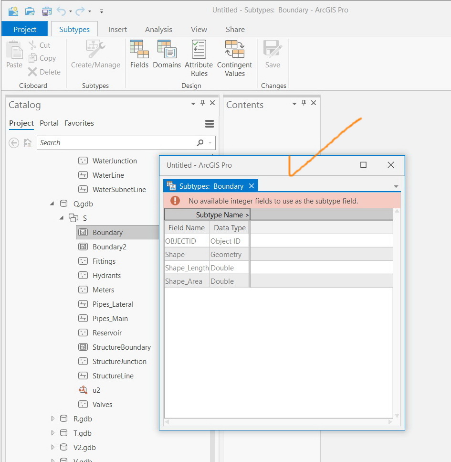Image resolution: width=451 pixels, height=462 pixels.
Task: Open the Undo history dropdown arrow
Action: 71,11
